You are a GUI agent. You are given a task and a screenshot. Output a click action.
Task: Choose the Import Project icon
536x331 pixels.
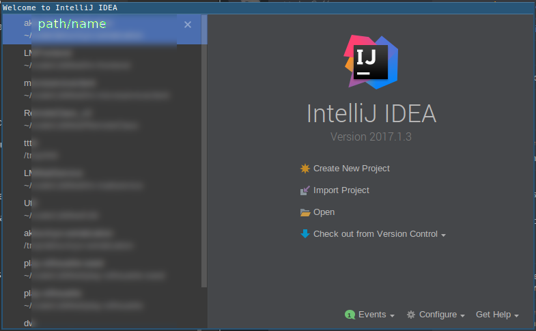click(x=305, y=190)
